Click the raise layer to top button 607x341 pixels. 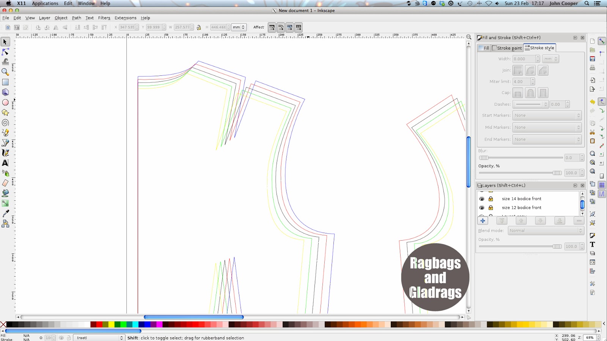tap(502, 221)
